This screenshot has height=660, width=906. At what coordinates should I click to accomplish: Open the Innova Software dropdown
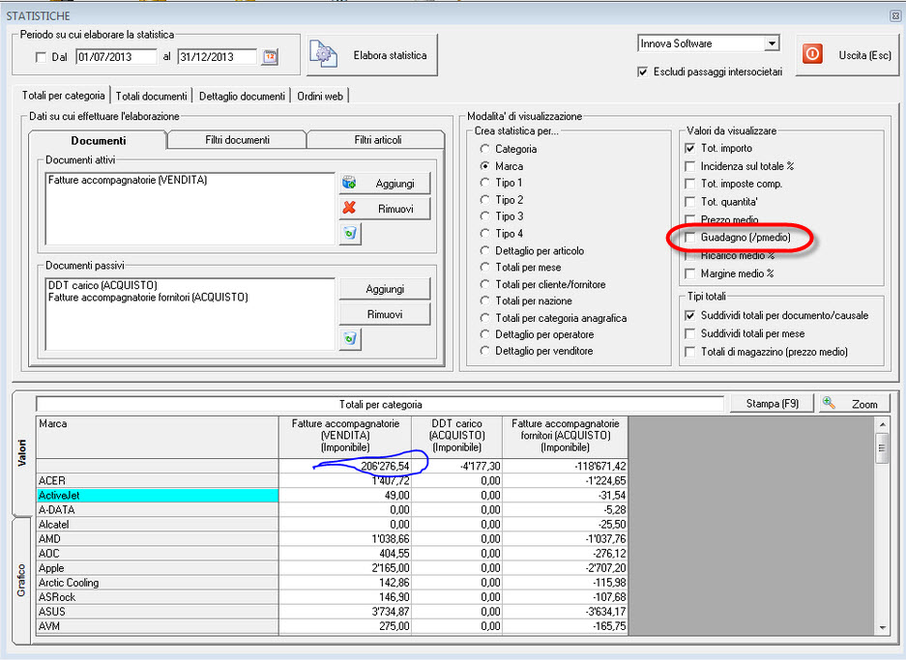pos(771,43)
